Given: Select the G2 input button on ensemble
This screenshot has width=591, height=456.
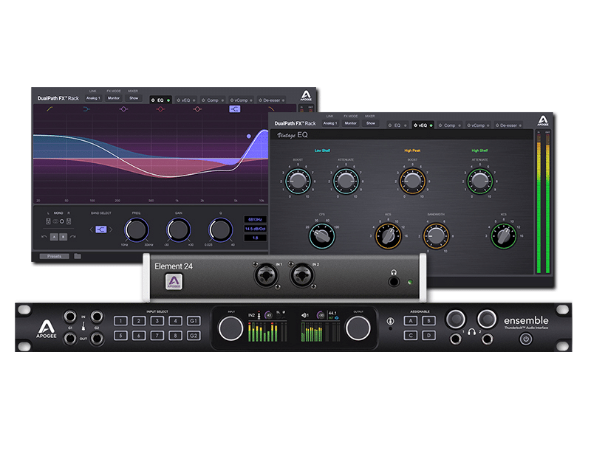Looking at the screenshot, I should 194,336.
